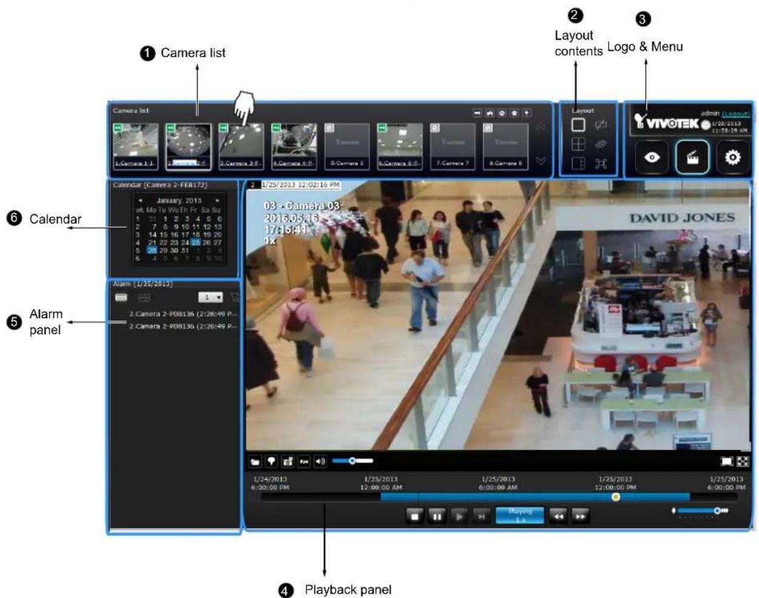The width and height of the screenshot is (759, 598).
Task: Select calendar date 14
Action: tap(153, 234)
